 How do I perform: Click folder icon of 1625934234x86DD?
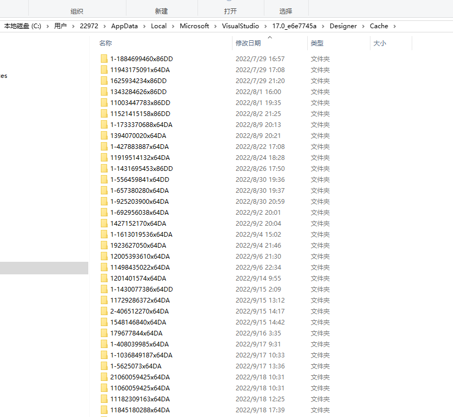tap(104, 80)
